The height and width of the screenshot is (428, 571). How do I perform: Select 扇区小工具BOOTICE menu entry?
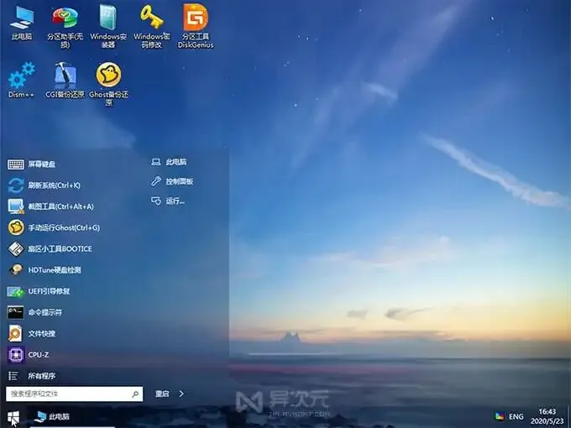(x=60, y=248)
